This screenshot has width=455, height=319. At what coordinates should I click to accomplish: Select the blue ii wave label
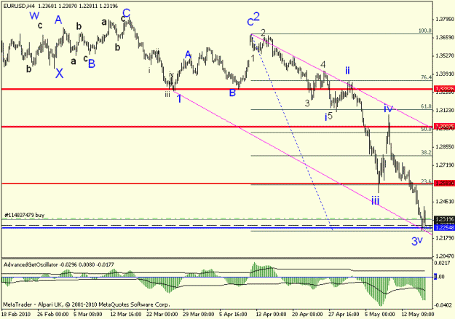point(347,70)
